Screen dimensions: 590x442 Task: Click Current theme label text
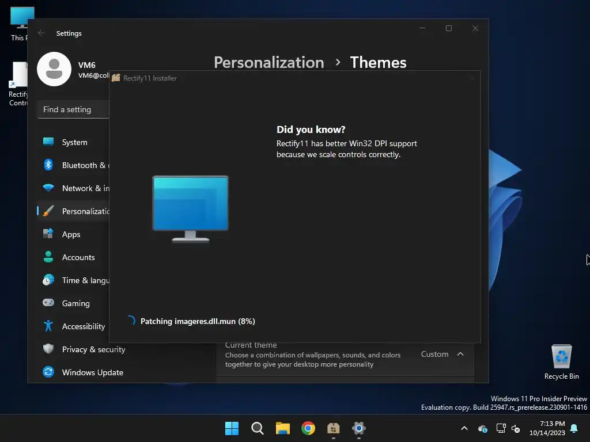coord(251,345)
